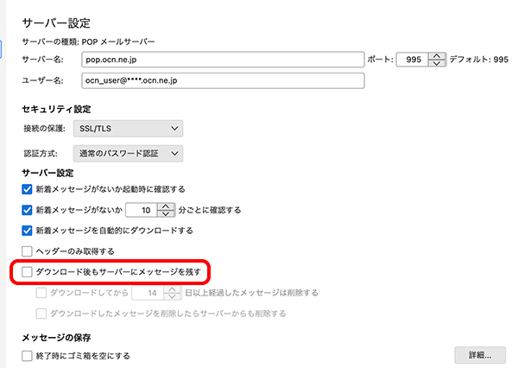Enable 終了時にゴミ箱を空にする checkbox
Screen dimensions: 518x368
coord(27,355)
